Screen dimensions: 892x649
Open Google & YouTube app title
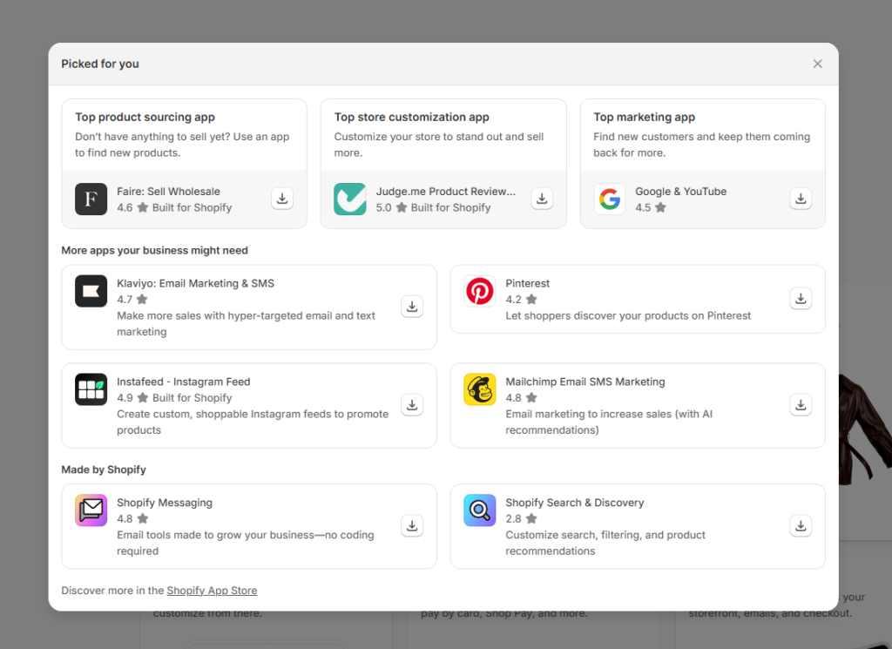pyautogui.click(x=681, y=192)
